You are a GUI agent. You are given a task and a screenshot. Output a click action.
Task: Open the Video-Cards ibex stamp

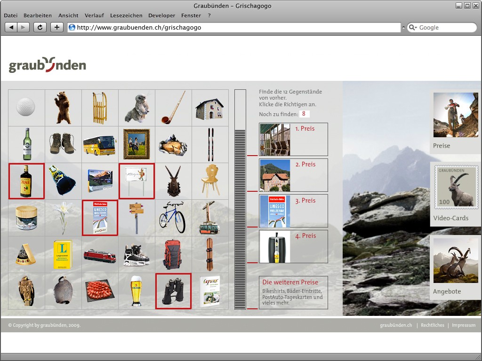(456, 194)
